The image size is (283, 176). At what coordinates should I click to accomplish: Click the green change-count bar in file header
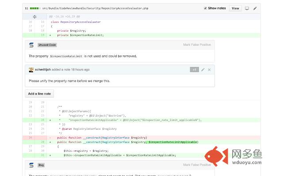(x=35, y=8)
